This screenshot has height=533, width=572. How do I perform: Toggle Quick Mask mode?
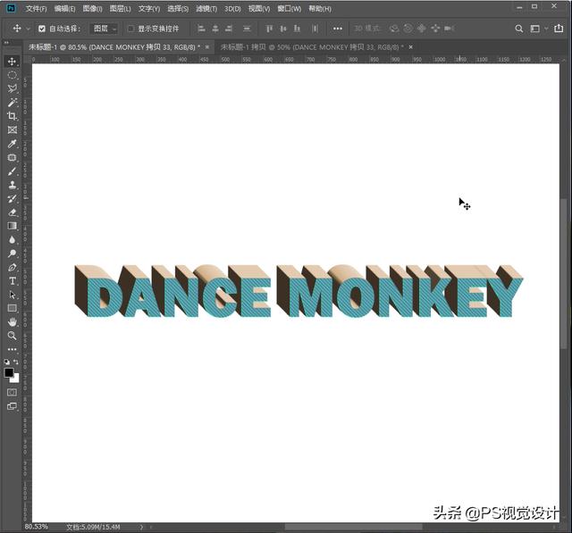tap(12, 392)
